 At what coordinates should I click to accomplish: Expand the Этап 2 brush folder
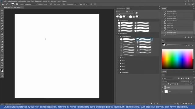coord(119,61)
